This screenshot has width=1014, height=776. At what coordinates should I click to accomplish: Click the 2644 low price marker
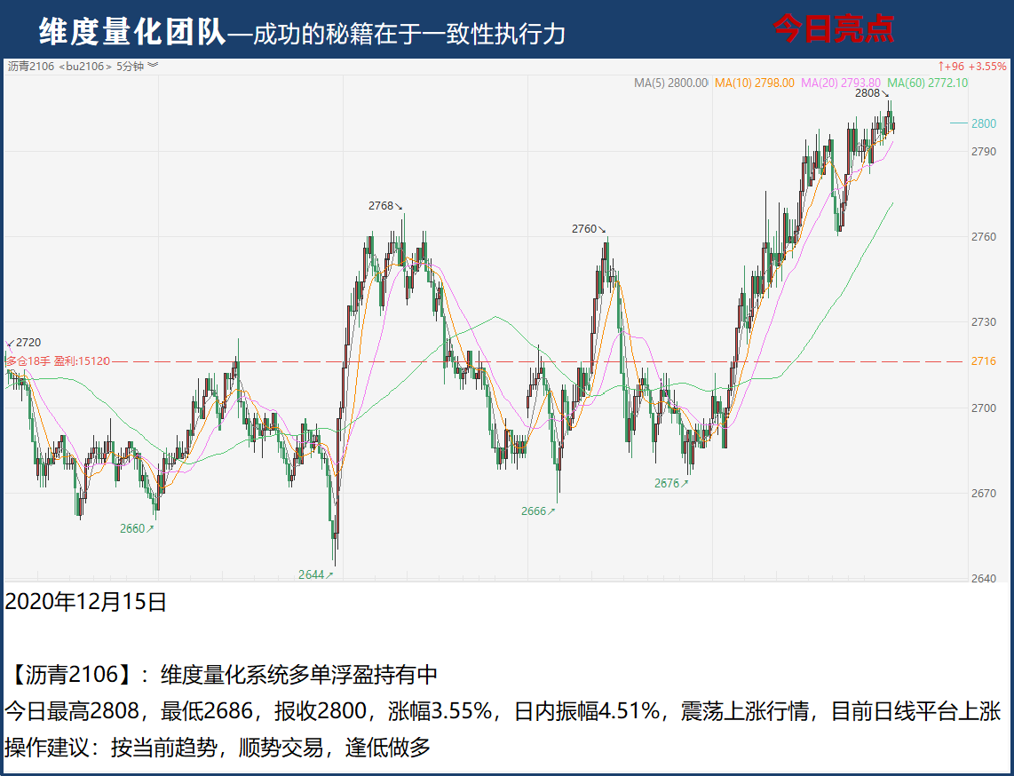click(x=315, y=574)
